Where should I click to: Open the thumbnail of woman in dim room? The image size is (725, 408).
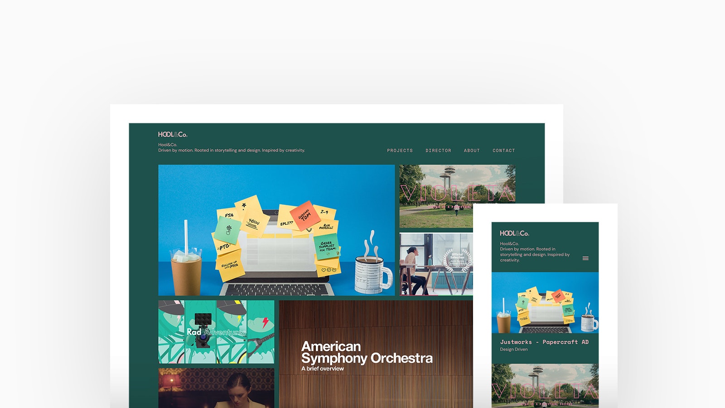click(216, 388)
